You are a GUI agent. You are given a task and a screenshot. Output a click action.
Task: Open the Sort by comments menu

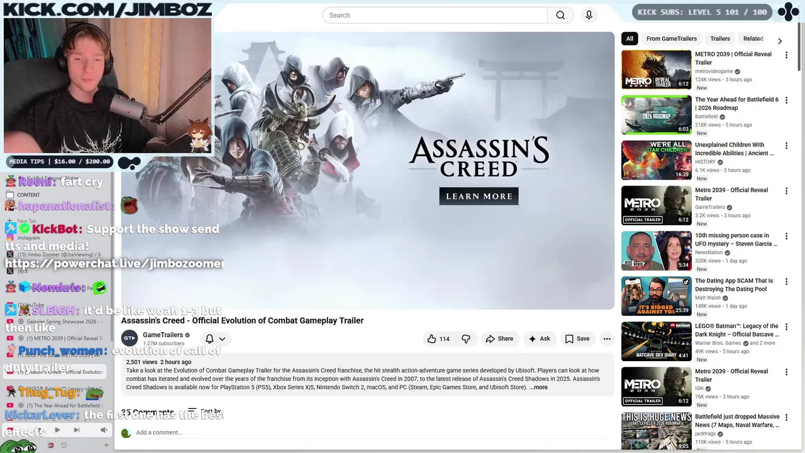204,411
